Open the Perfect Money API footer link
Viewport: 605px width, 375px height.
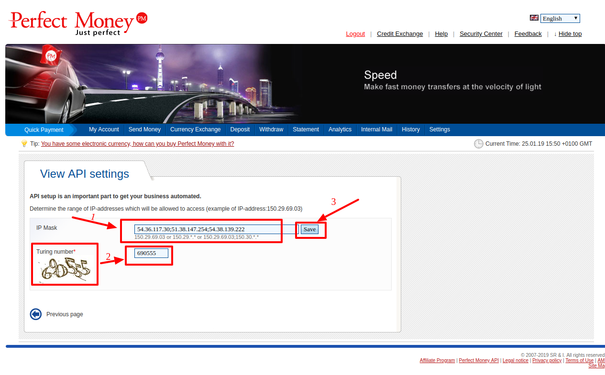coord(479,361)
